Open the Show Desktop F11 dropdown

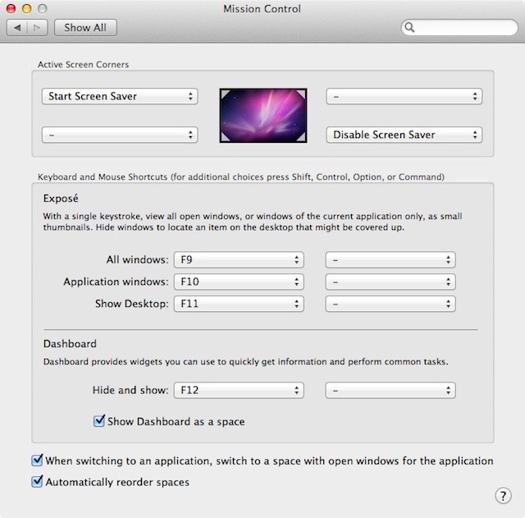tap(239, 304)
